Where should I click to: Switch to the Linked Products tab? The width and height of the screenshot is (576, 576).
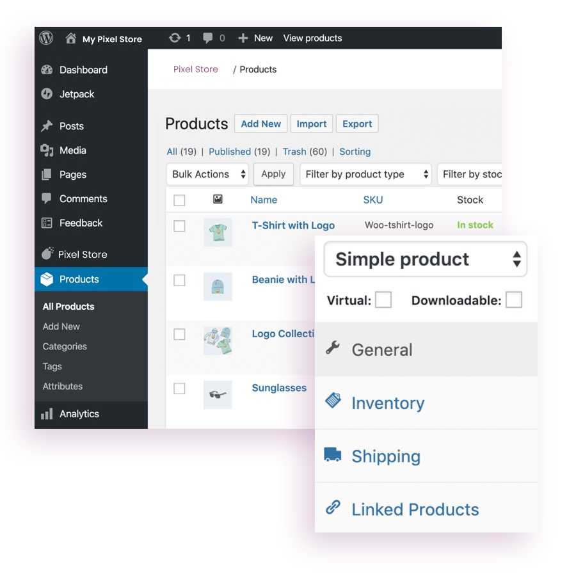point(415,509)
